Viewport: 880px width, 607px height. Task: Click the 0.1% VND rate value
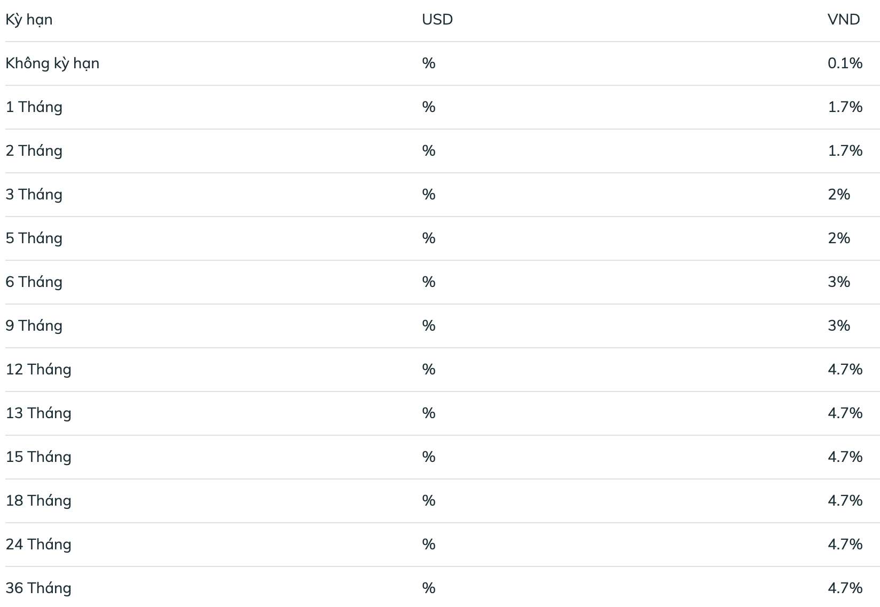(x=845, y=63)
